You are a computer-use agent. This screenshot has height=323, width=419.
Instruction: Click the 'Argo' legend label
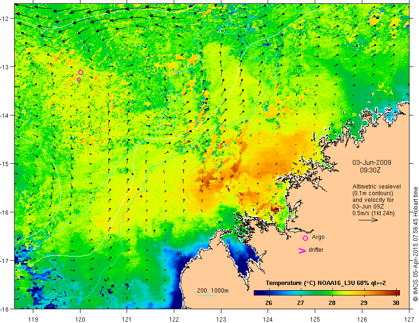point(318,237)
